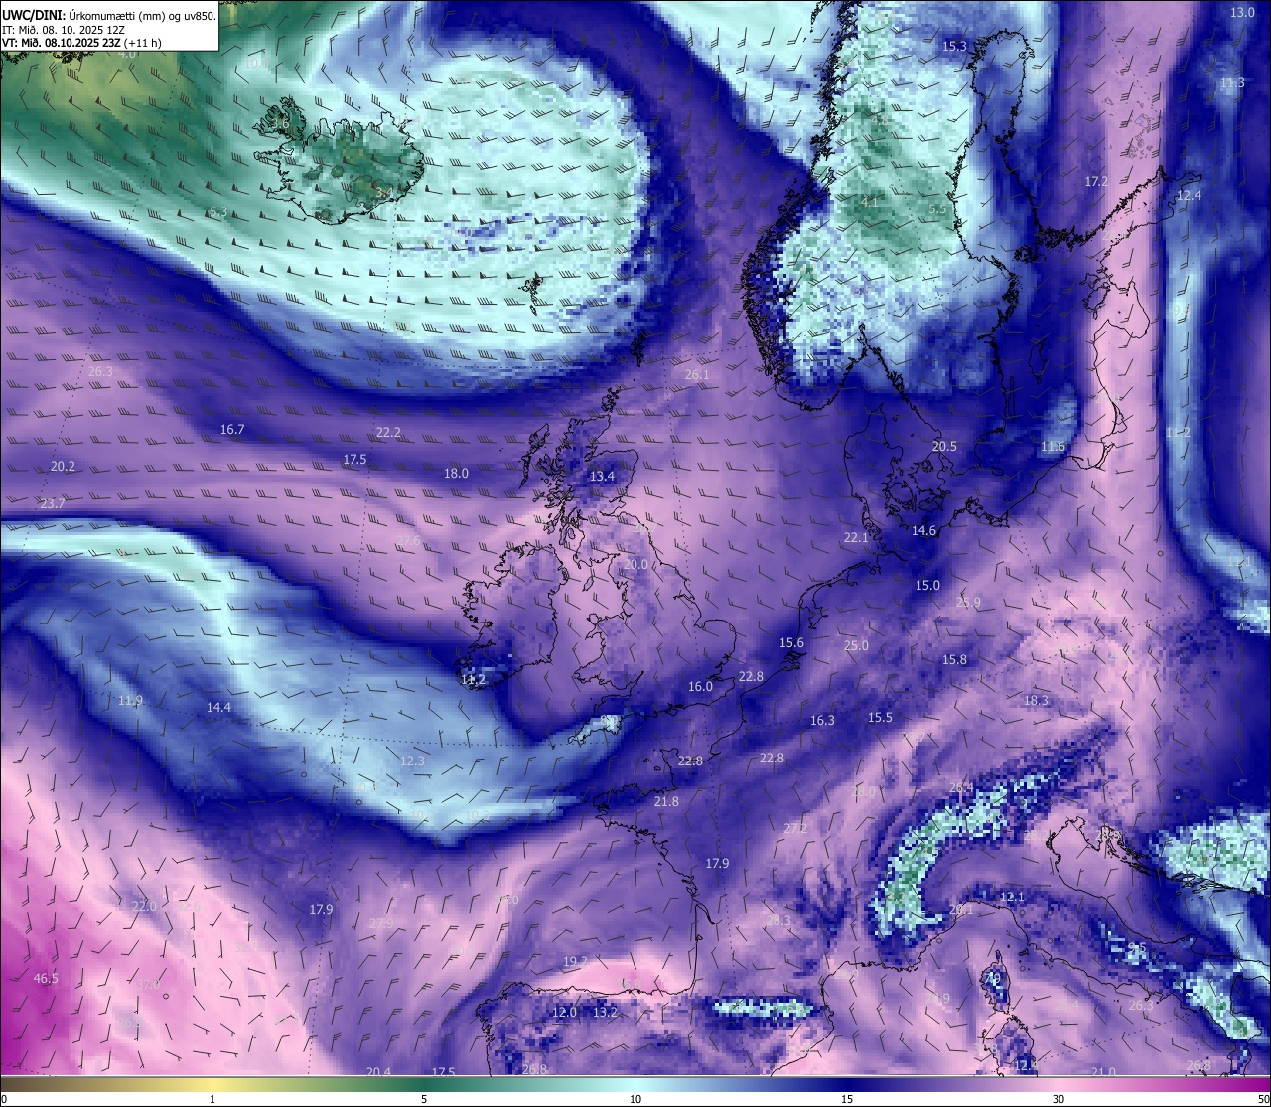Click the color scale tick labeled 5
The width and height of the screenshot is (1271, 1107).
[424, 1099]
